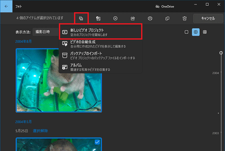This screenshot has width=225, height=151.
Task: Click the add to album plus icon
Action: coord(115,18)
